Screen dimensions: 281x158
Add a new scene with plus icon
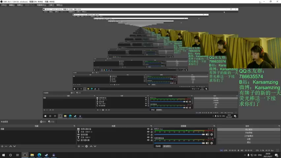(2, 146)
